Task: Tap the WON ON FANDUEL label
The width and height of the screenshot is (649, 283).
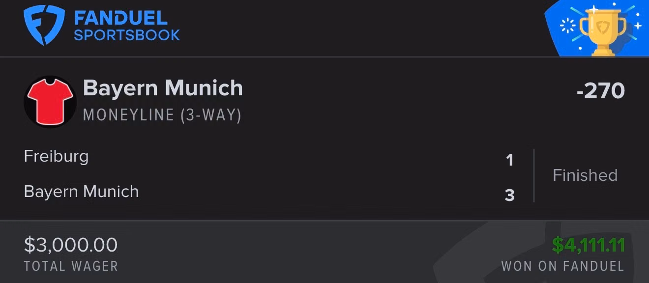Action: [x=562, y=267]
